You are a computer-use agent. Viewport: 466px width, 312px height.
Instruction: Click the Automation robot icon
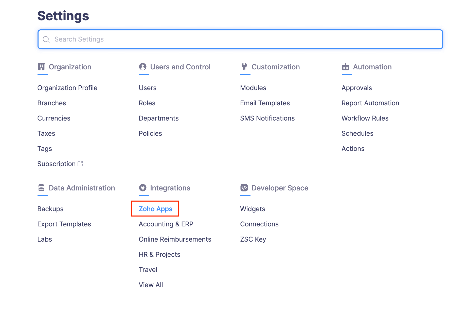pyautogui.click(x=345, y=67)
